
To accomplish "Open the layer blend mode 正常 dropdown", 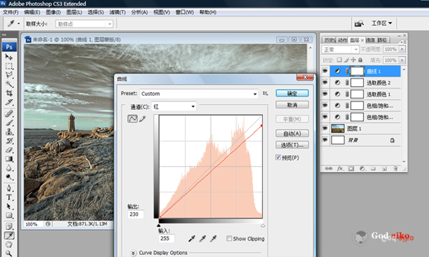I will click(x=340, y=49).
